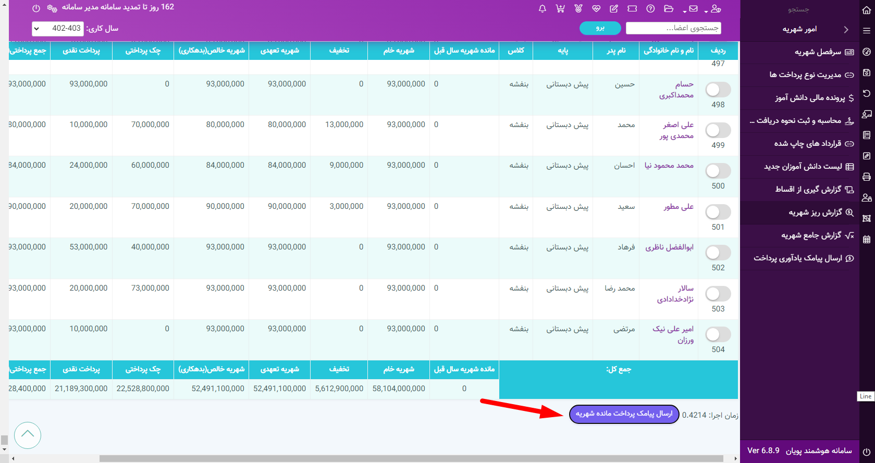Click the note edit sidebar icon

(x=867, y=156)
